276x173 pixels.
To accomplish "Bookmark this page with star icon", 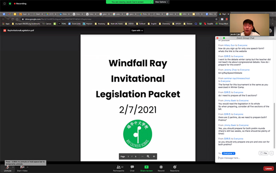I will click(216, 19).
